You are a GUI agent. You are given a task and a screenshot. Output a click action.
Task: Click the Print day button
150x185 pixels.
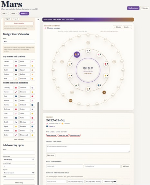(x=145, y=8)
